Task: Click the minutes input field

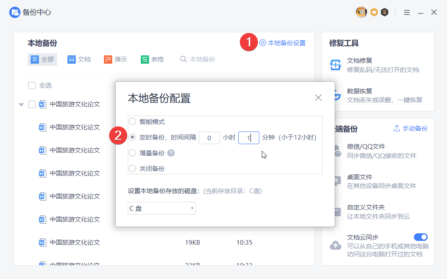Action: 248,138
